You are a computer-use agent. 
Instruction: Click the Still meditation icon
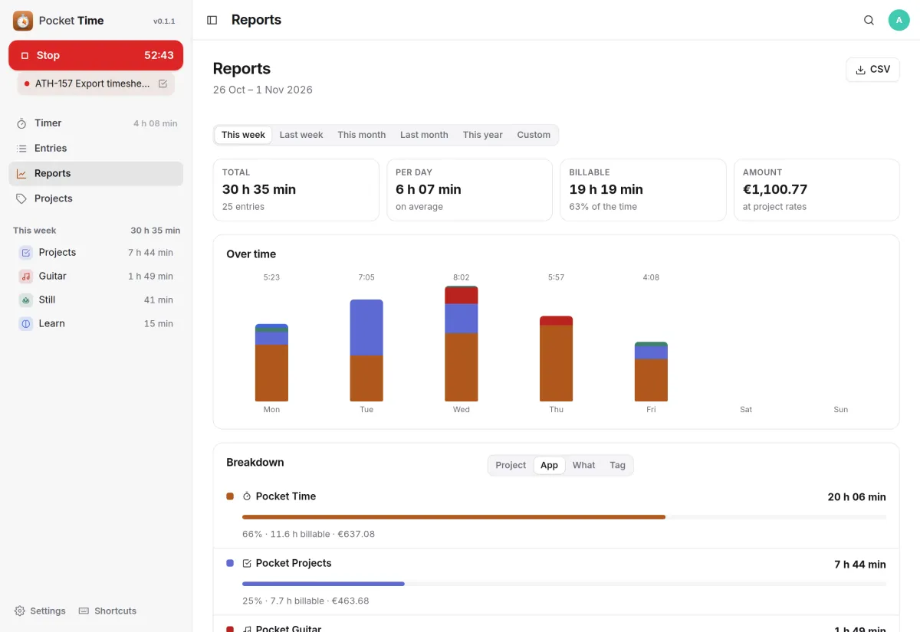pos(26,300)
